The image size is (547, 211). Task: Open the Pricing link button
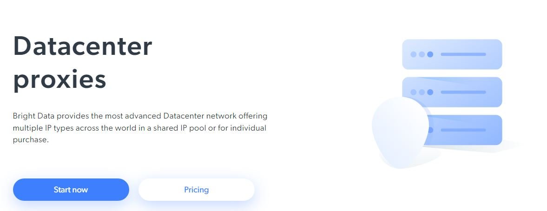tap(196, 190)
